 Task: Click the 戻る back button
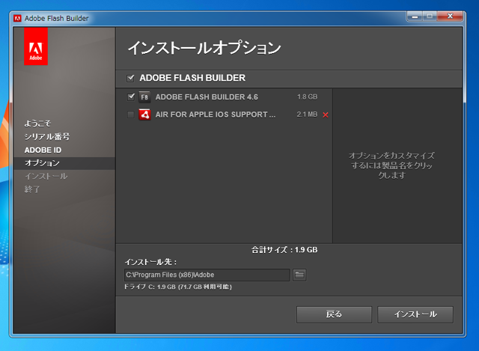334,314
